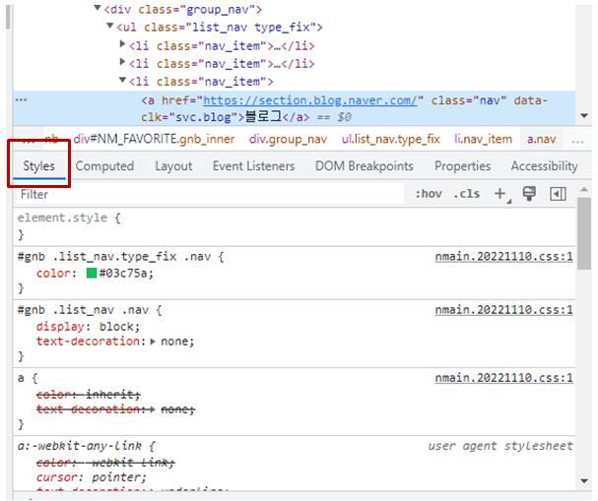Image resolution: width=598 pixels, height=501 pixels.
Task: Click the #gnb .list_nav.type_fix .nav selector
Action: click(x=114, y=256)
